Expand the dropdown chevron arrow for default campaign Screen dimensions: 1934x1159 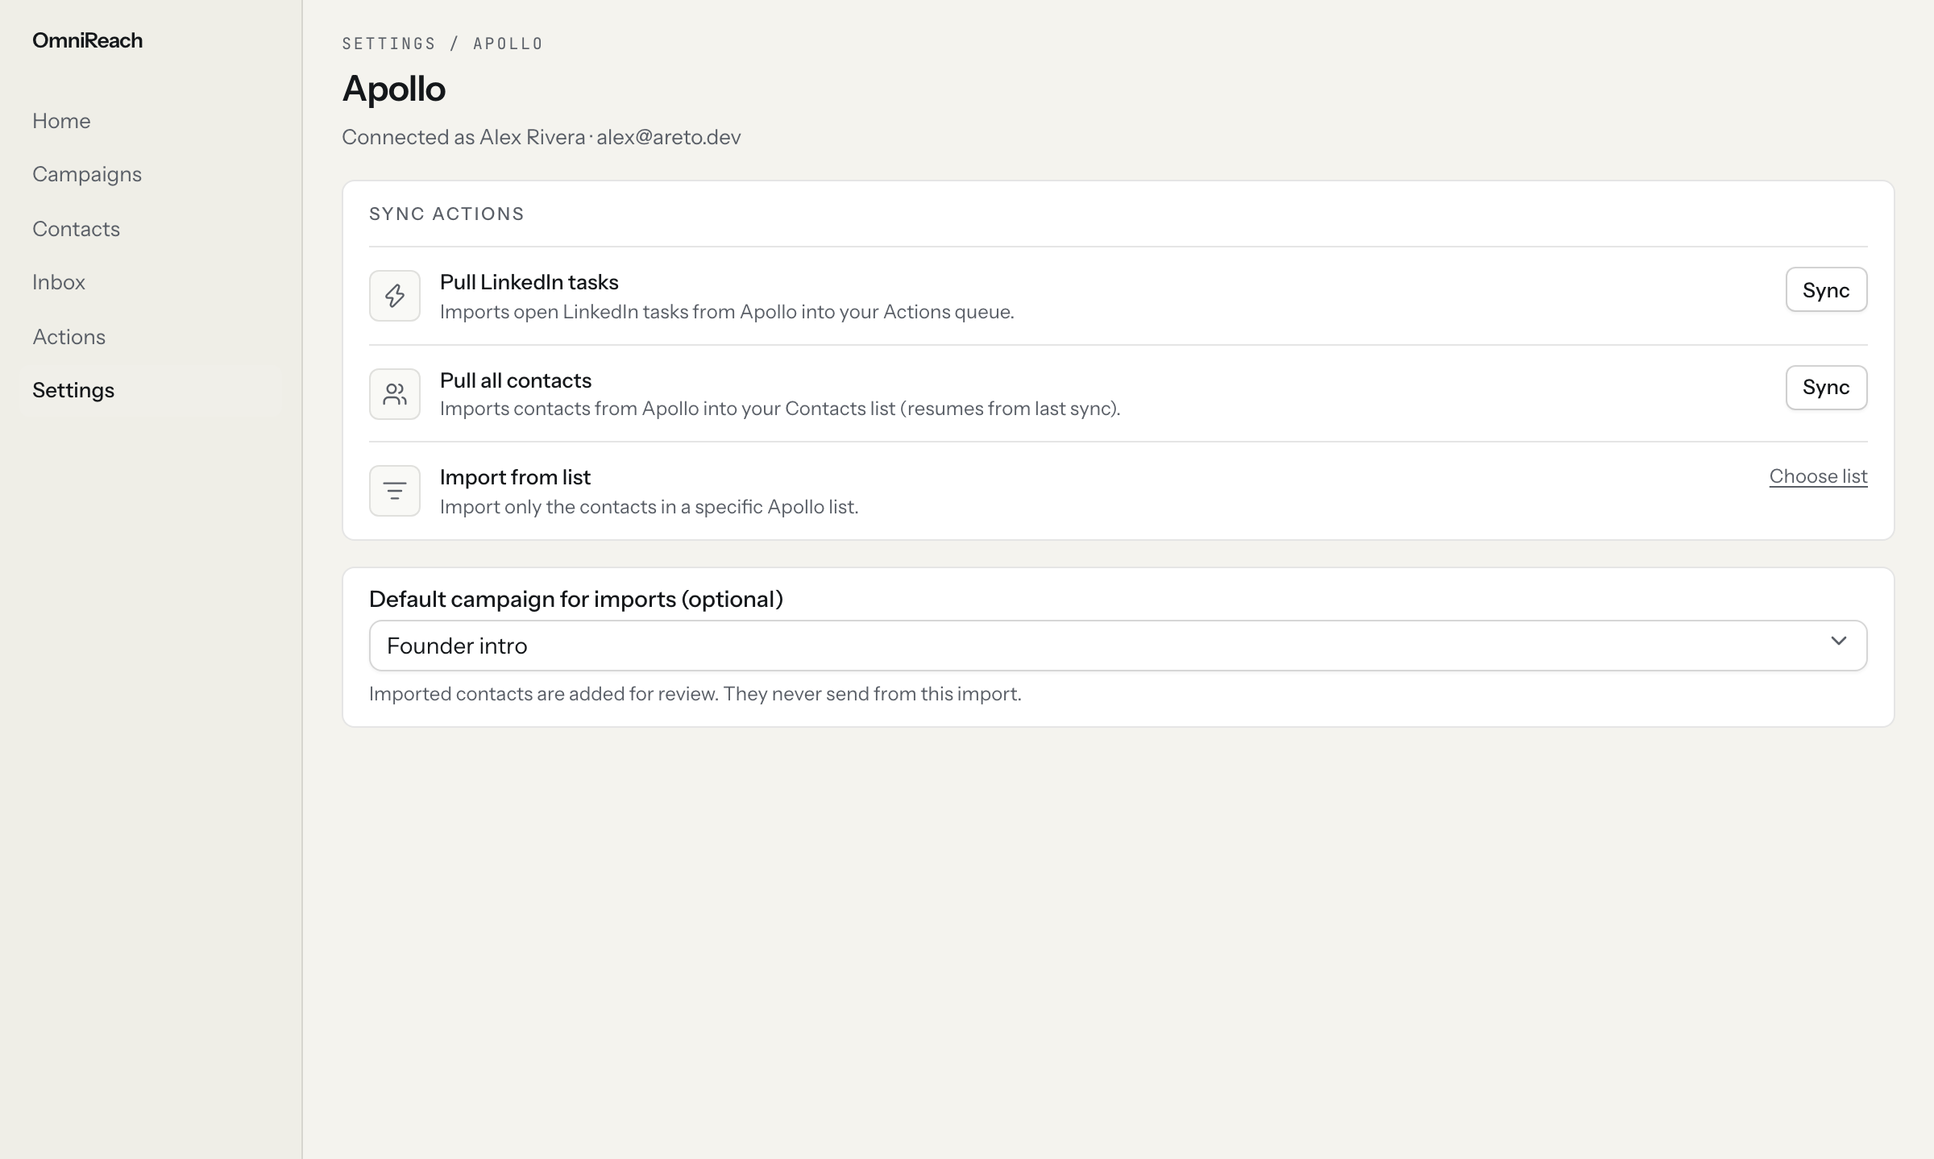point(1838,641)
